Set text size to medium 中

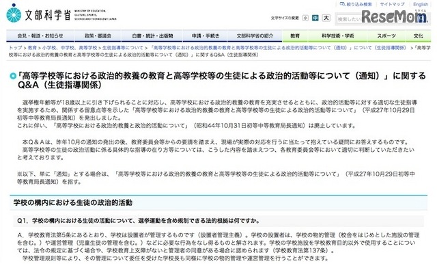click(315, 18)
